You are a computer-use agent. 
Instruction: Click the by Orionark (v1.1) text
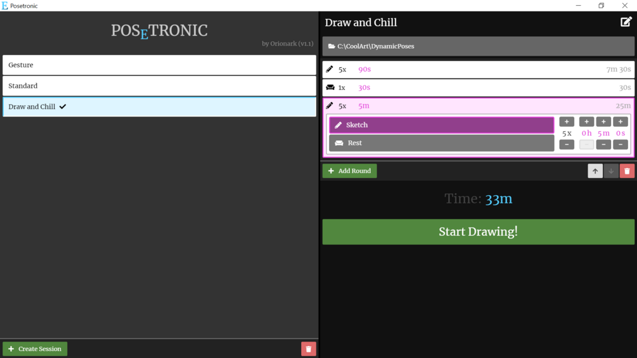point(287,44)
